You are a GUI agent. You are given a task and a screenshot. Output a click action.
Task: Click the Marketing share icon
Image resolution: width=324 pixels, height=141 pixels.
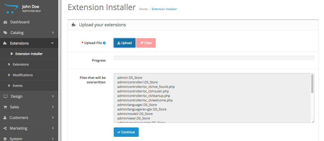(5, 128)
